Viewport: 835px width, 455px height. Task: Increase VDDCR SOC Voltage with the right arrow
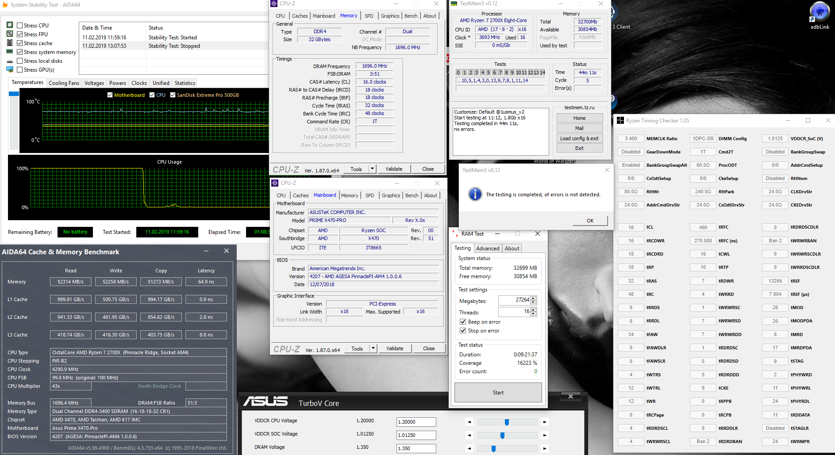pos(545,435)
